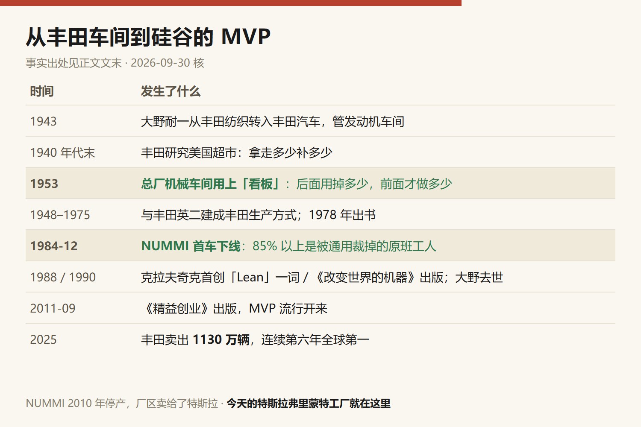Click the 丰田研究美国超市 description
The height and width of the screenshot is (427, 641).
(x=237, y=152)
